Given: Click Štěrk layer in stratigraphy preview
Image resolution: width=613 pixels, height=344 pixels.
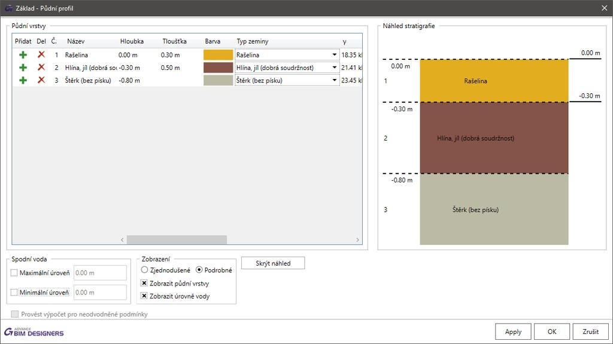Looking at the screenshot, I should (x=494, y=209).
